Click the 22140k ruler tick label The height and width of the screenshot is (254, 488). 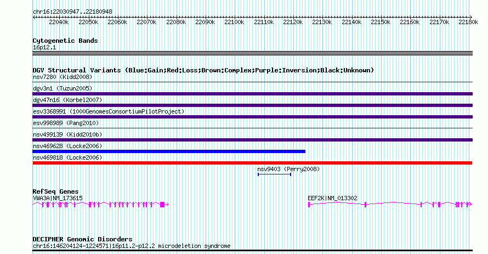351,22
